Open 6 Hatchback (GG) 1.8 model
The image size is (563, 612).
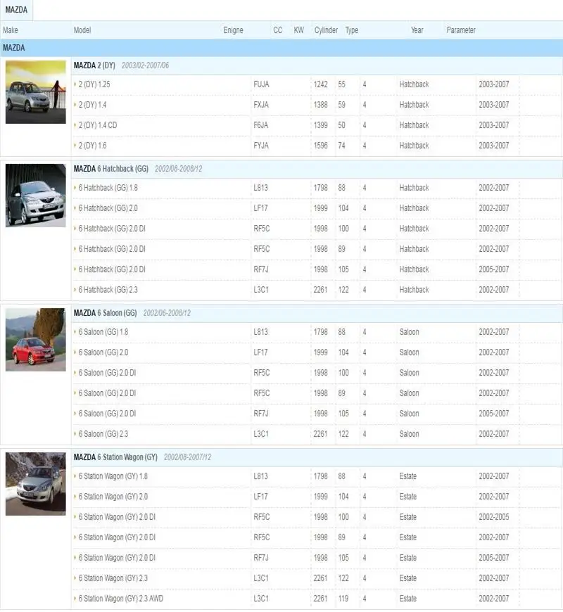[108, 188]
